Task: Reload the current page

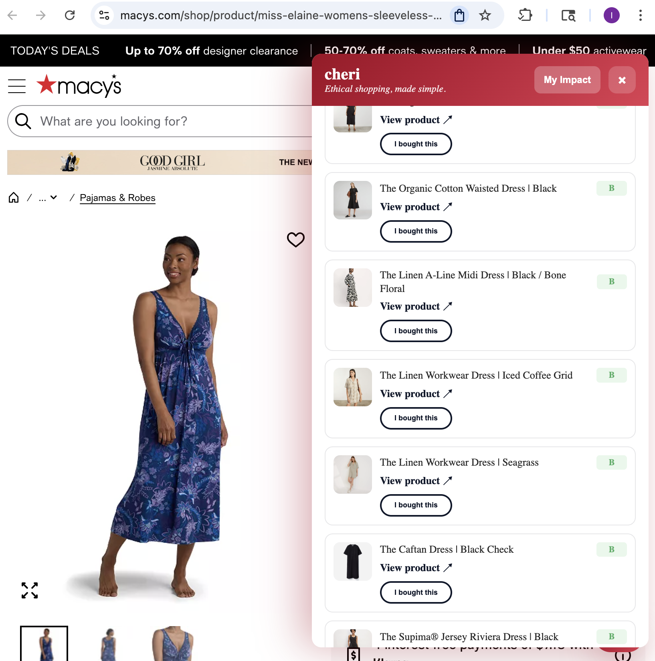Action: 69,15
